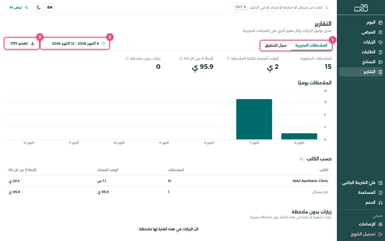Open النماذج in the sidebar

[x=361, y=62]
